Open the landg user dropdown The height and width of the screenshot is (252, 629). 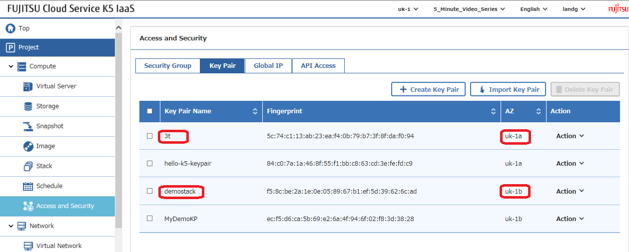tap(574, 9)
